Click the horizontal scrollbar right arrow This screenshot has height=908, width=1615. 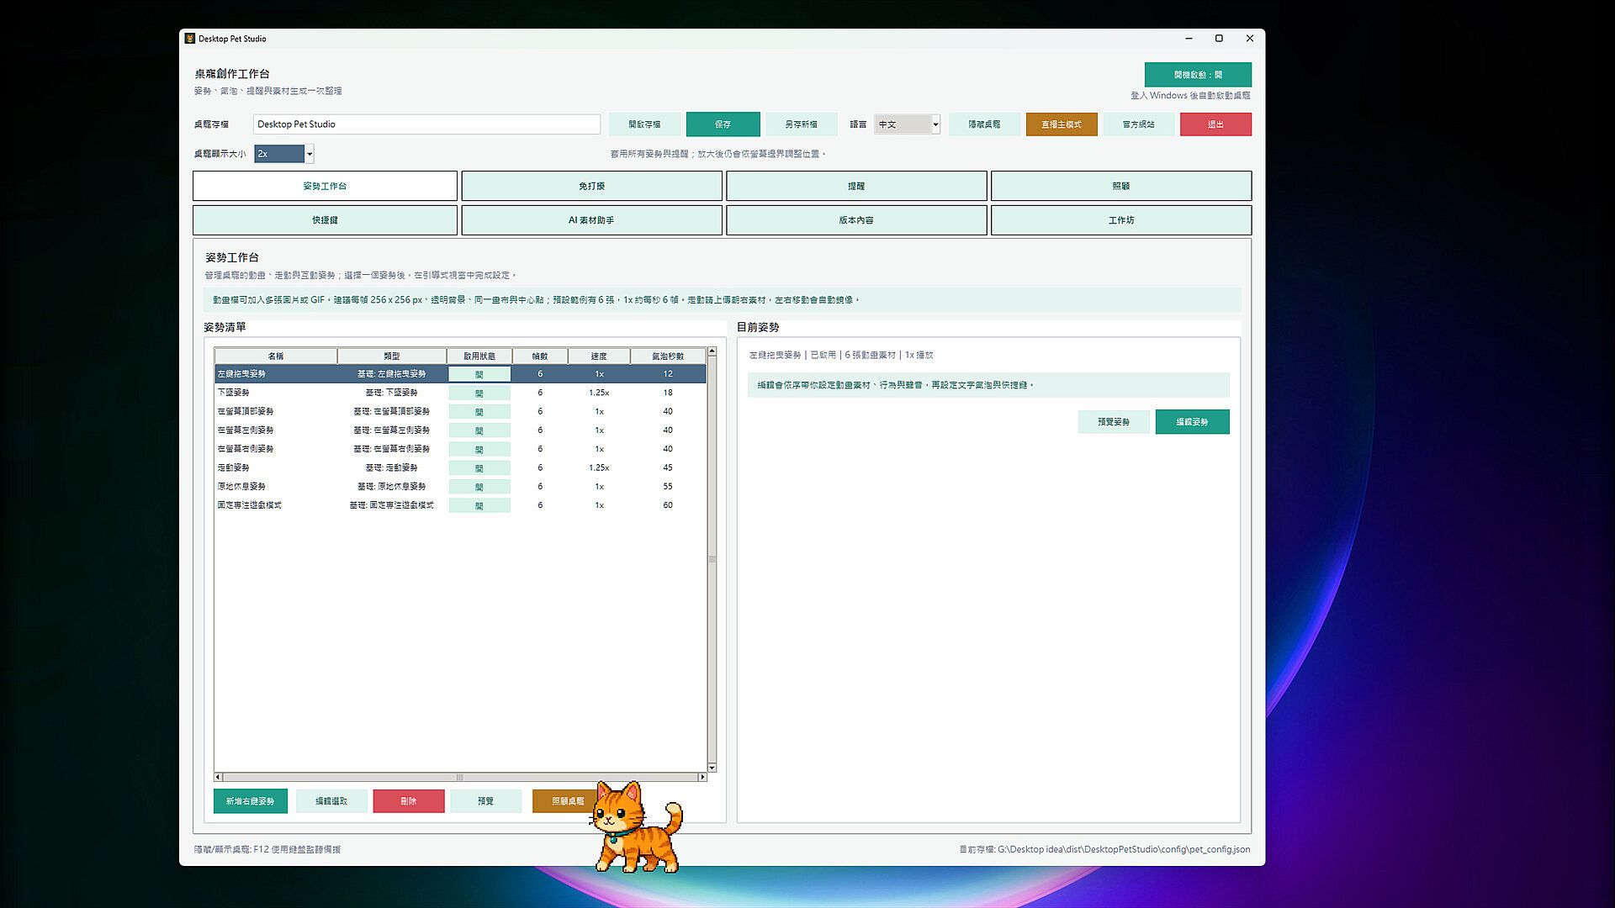(x=702, y=777)
